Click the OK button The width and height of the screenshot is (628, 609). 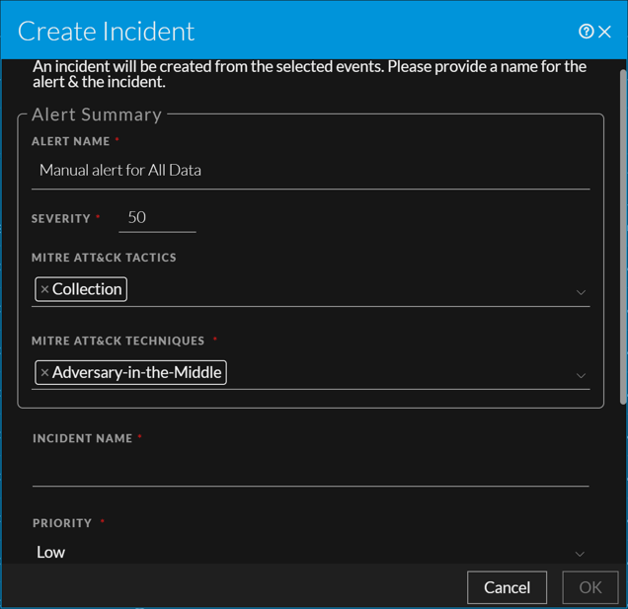(589, 587)
